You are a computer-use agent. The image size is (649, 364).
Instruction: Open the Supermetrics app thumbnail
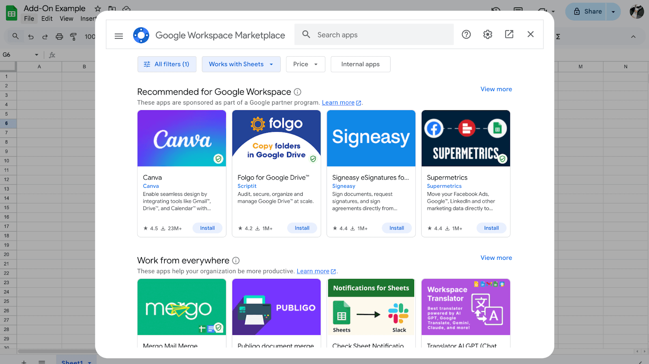click(x=465, y=138)
